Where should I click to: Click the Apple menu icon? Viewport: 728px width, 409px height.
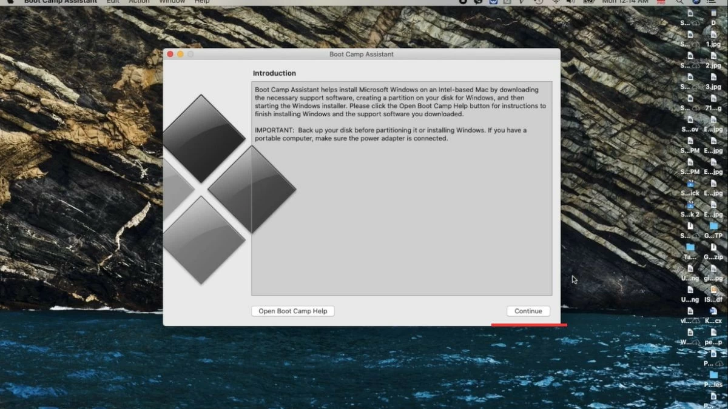point(10,2)
